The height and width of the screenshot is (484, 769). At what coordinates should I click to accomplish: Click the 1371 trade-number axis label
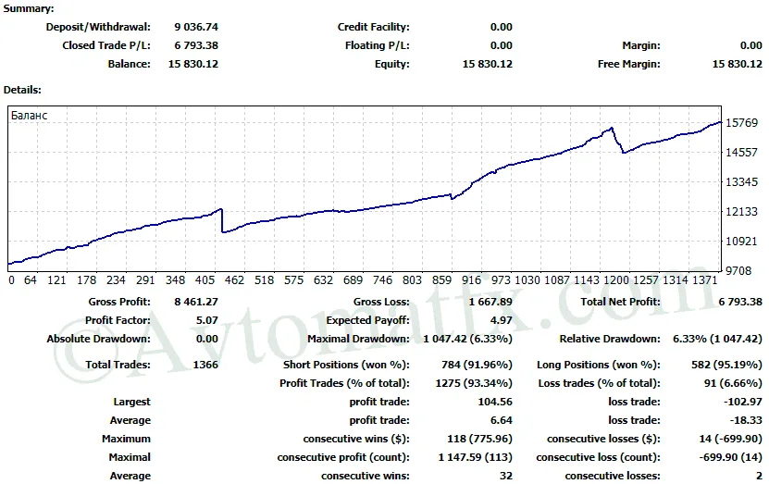[x=704, y=280]
